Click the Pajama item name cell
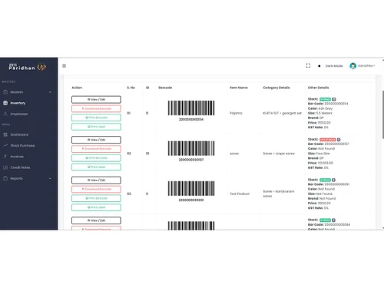The image size is (384, 288). 236,113
